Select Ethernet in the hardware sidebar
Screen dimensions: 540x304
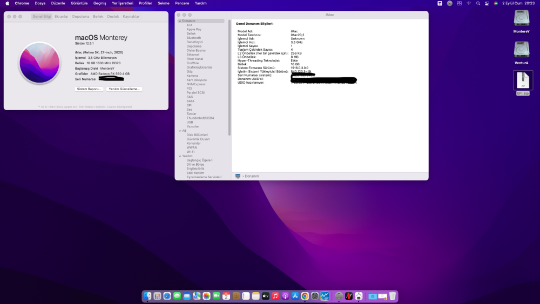pyautogui.click(x=193, y=55)
